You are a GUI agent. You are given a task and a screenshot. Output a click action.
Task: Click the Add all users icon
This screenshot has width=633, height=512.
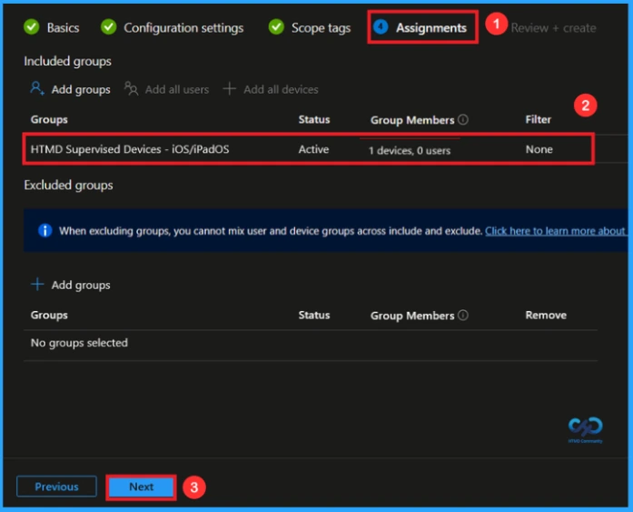(x=132, y=89)
